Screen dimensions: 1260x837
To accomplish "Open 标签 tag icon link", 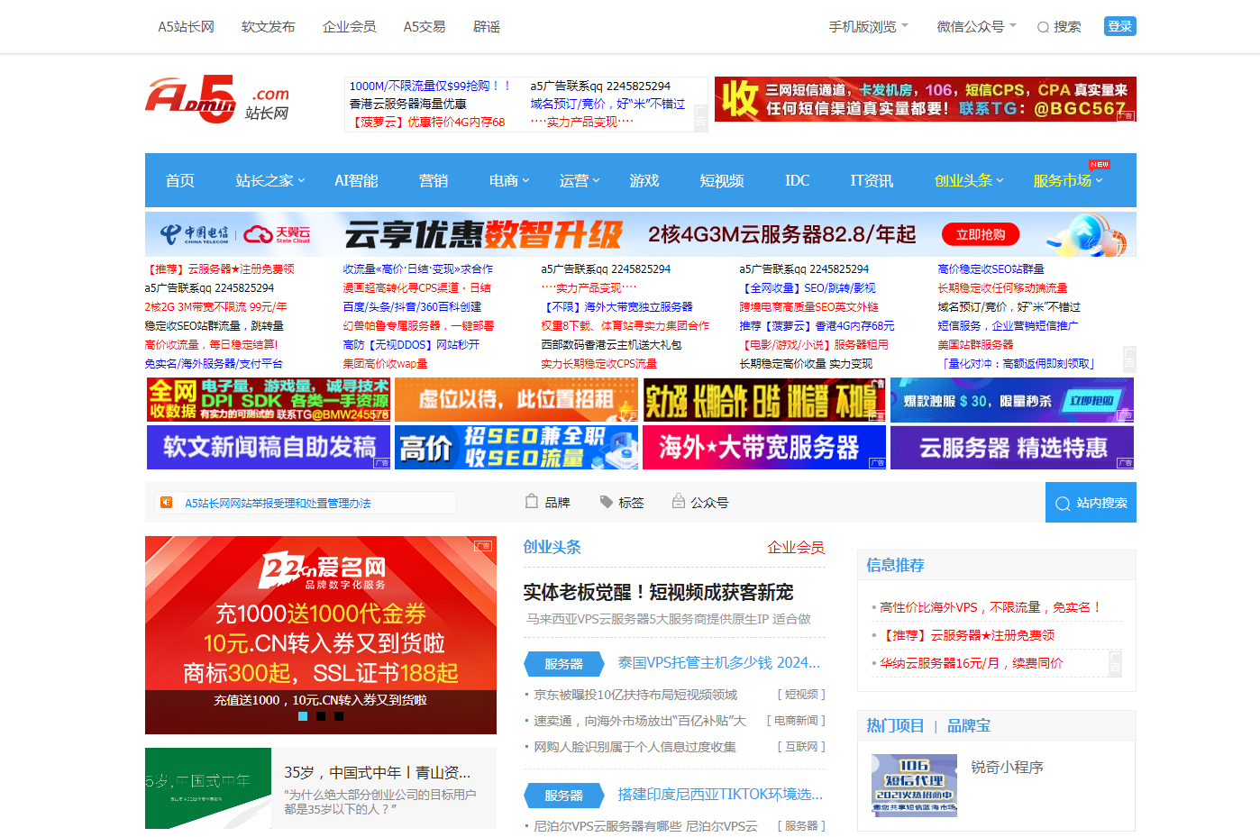I will pos(607,502).
